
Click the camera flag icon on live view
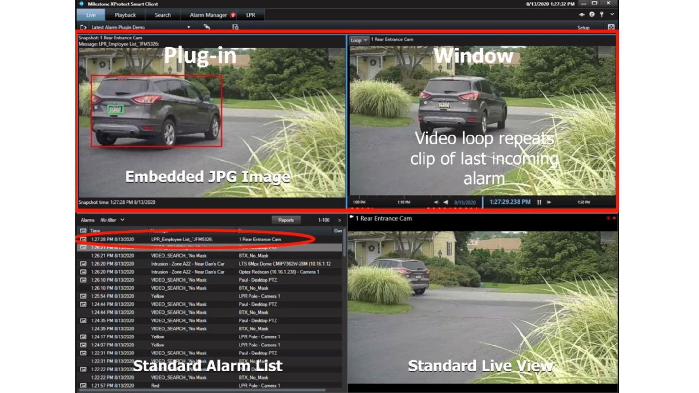[x=352, y=217]
